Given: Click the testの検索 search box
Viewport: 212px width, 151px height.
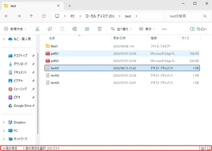Looking at the screenshot, I should pyautogui.click(x=185, y=16).
